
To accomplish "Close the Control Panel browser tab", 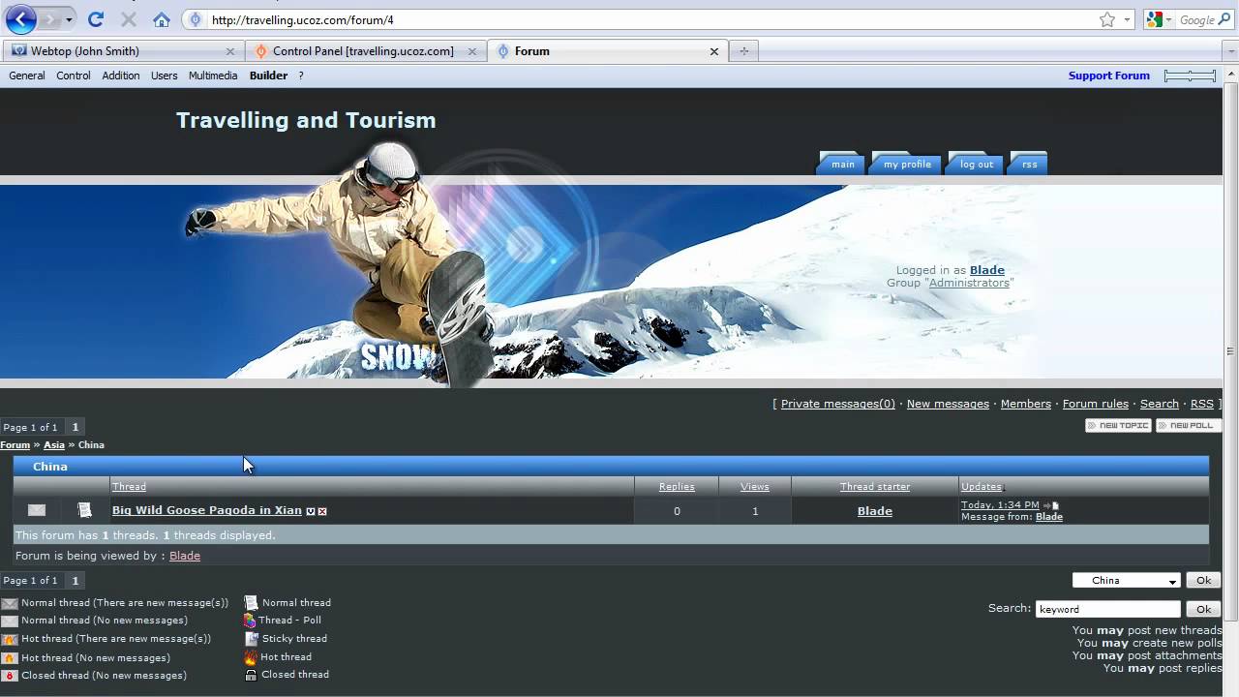I will pos(471,51).
